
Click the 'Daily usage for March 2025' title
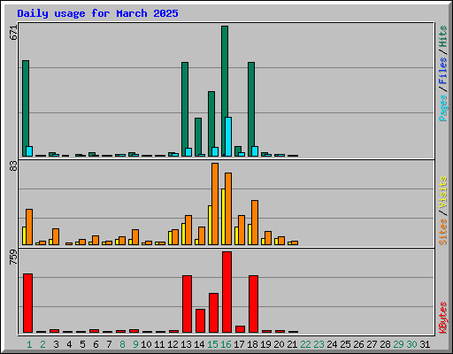(x=97, y=13)
